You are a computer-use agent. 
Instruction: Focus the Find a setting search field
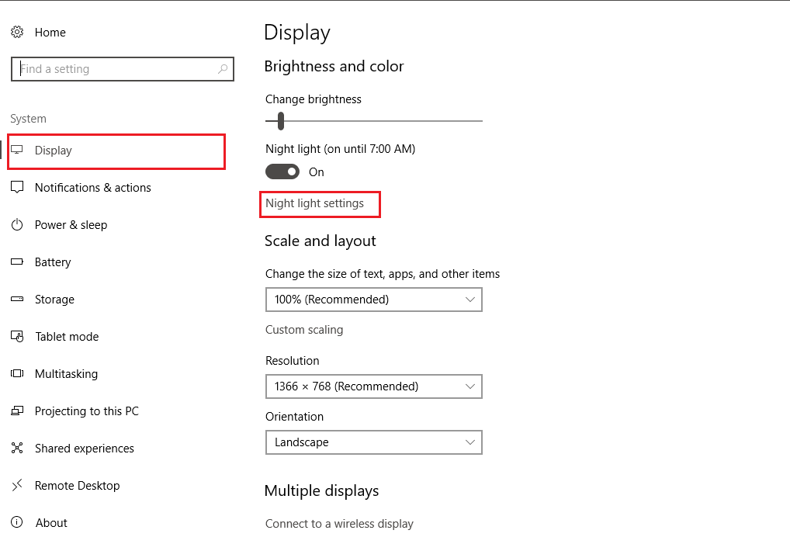coord(116,69)
